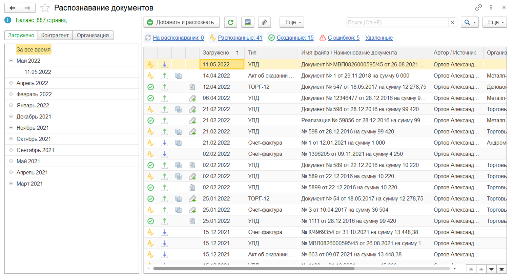
Task: Click the image picture toolbar icon
Action: [248, 22]
